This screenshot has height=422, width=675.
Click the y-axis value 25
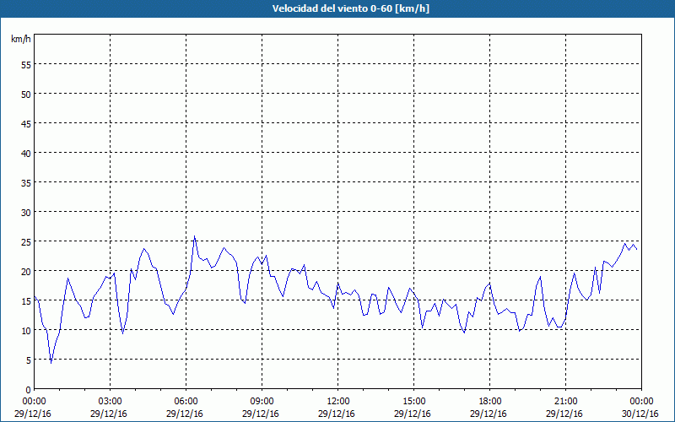(x=26, y=241)
